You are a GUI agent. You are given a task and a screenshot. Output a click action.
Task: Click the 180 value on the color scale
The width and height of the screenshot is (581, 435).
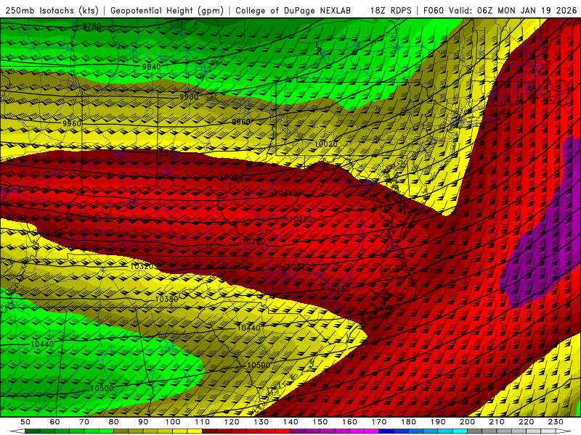[x=408, y=422]
